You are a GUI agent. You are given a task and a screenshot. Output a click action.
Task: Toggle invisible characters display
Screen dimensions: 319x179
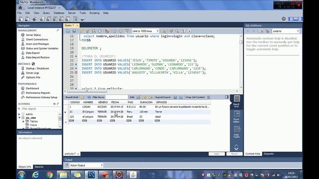(183, 31)
